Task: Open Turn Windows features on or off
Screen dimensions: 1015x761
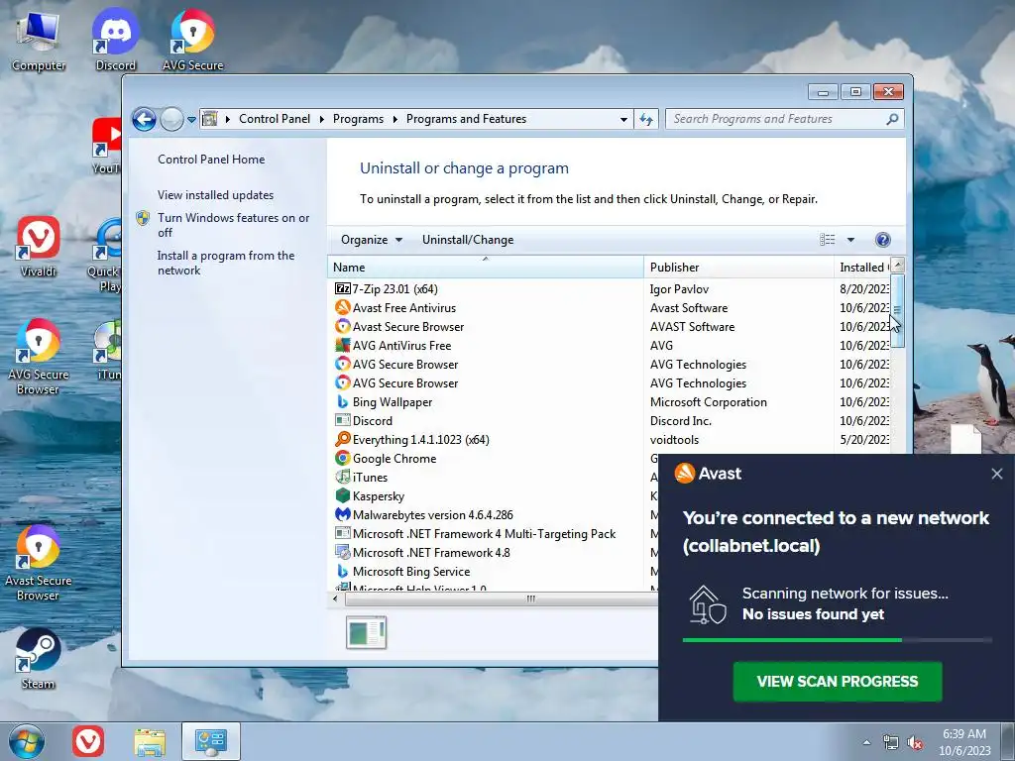Action: coord(233,225)
